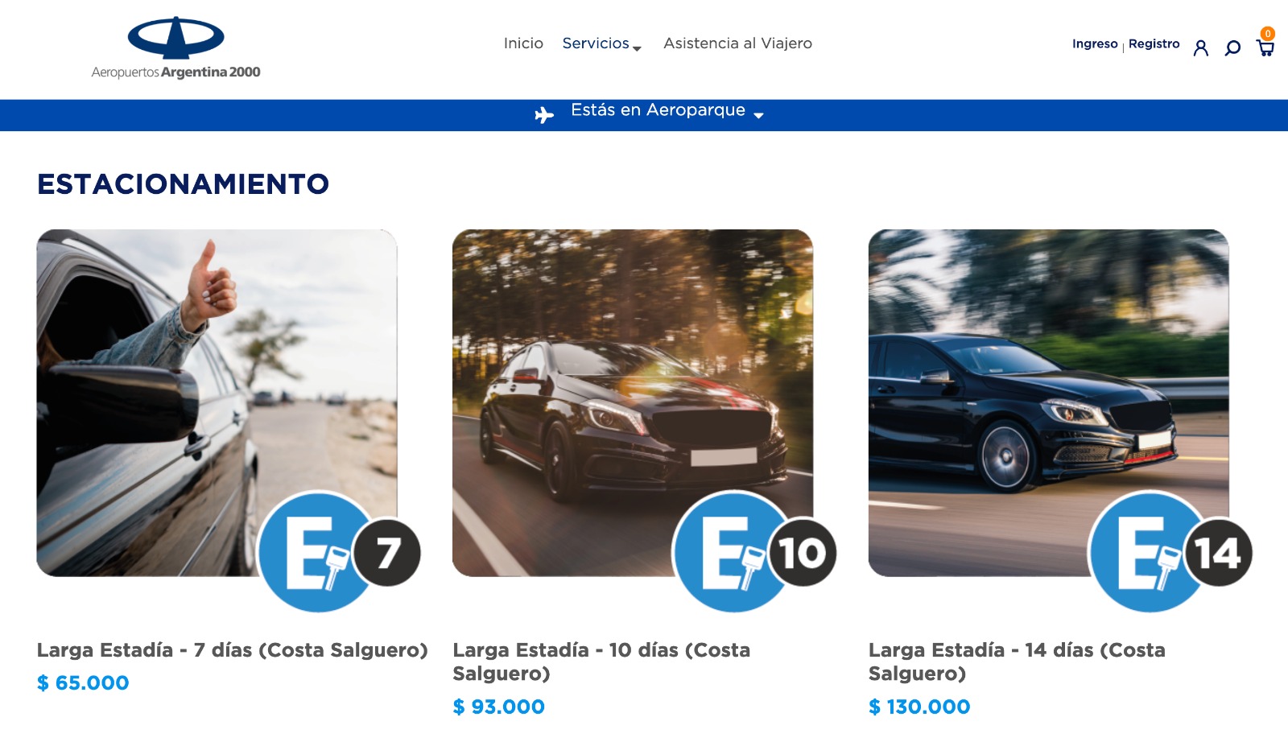Screen dimensions: 1288x746
Task: Click the $ 130.000 price
Action: pos(919,707)
